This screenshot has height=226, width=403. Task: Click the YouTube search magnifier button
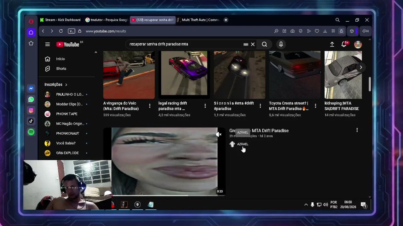tap(264, 44)
